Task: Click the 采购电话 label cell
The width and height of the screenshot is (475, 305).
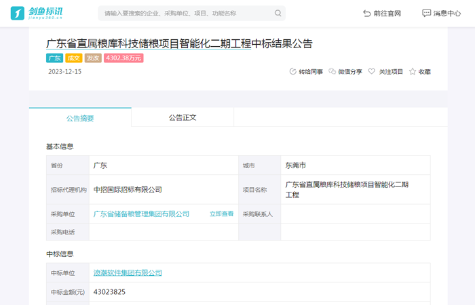Action: tap(68, 232)
